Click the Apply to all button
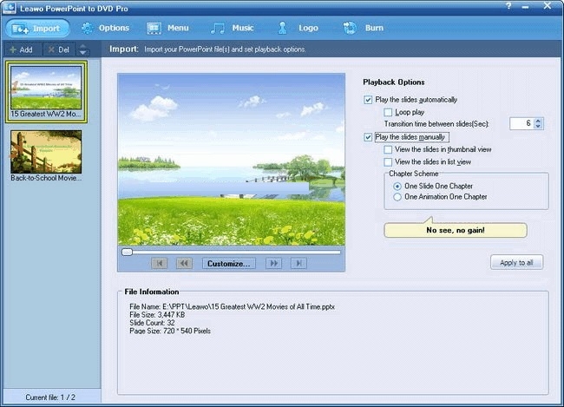This screenshot has height=407, width=564. click(x=516, y=262)
